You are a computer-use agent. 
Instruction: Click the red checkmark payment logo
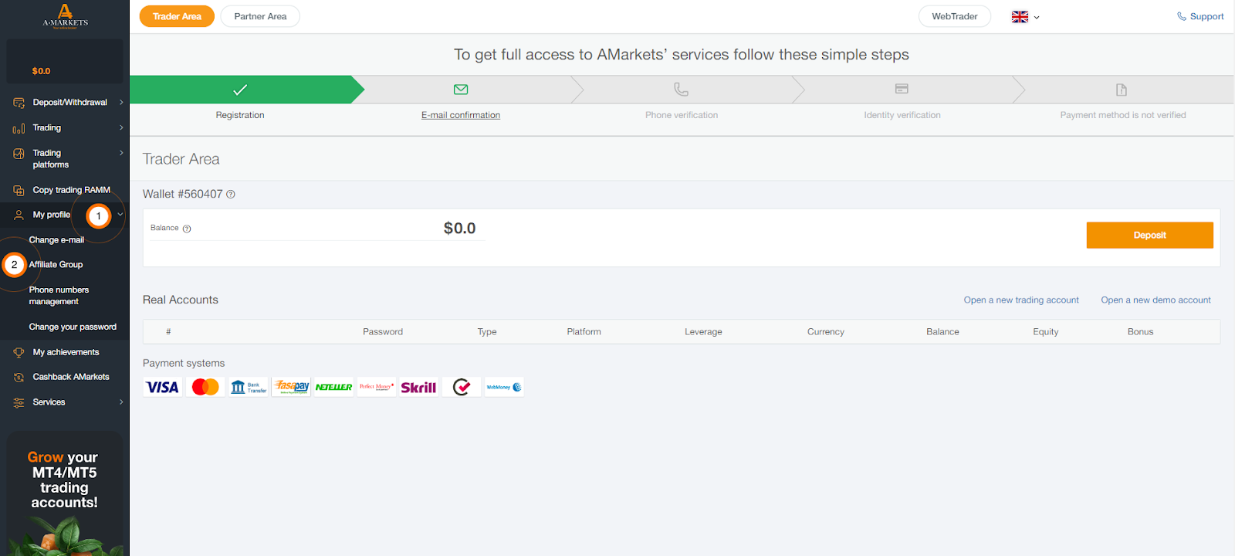tap(462, 387)
